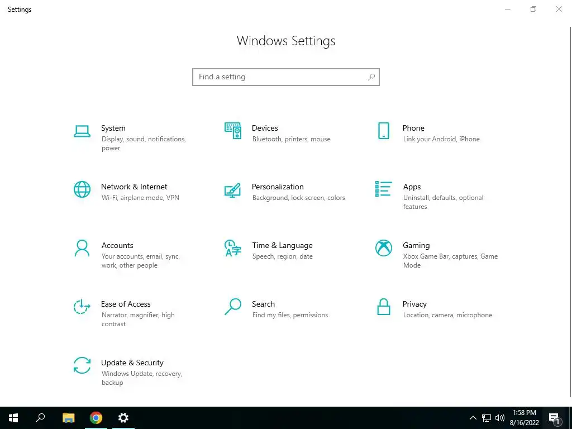This screenshot has width=572, height=429.
Task: Click "Windows Update, recovery, backup" text
Action: tap(141, 378)
